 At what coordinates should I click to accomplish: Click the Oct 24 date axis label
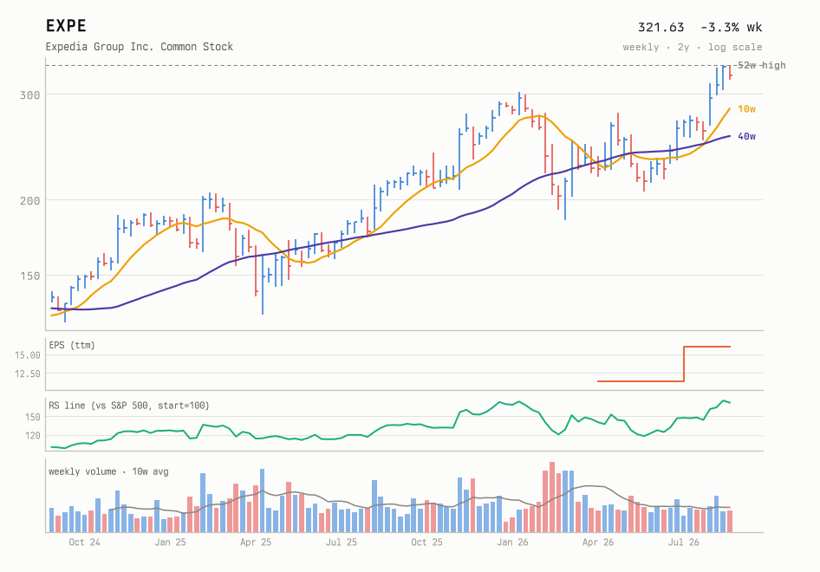click(84, 543)
